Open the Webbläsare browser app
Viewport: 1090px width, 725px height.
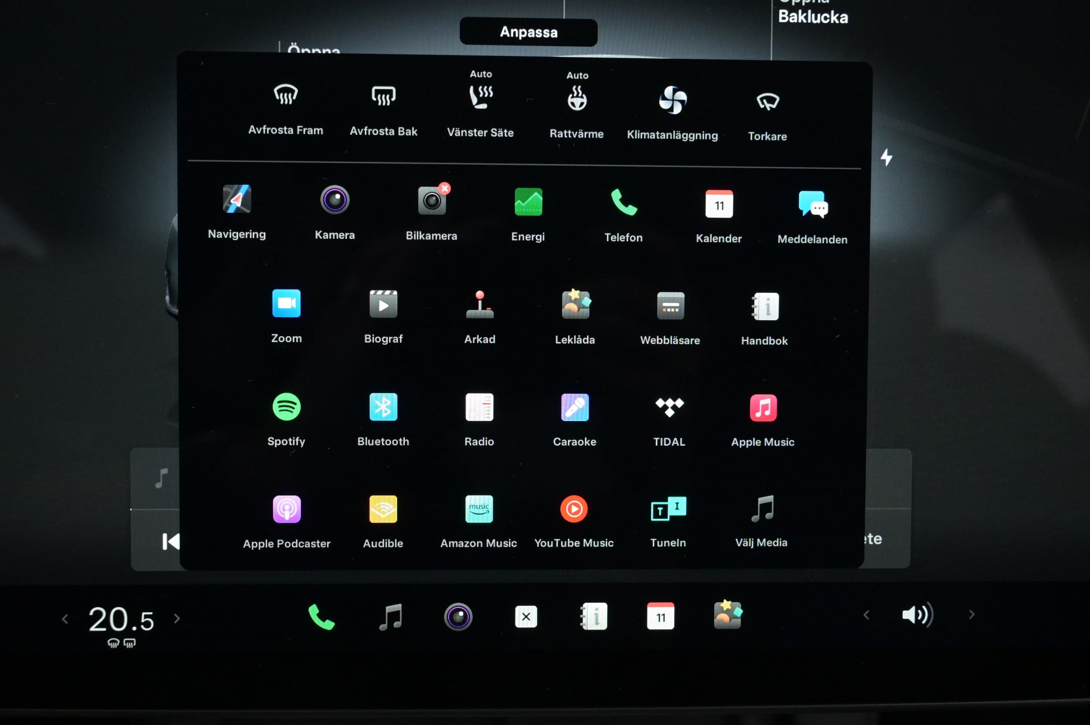671,306
